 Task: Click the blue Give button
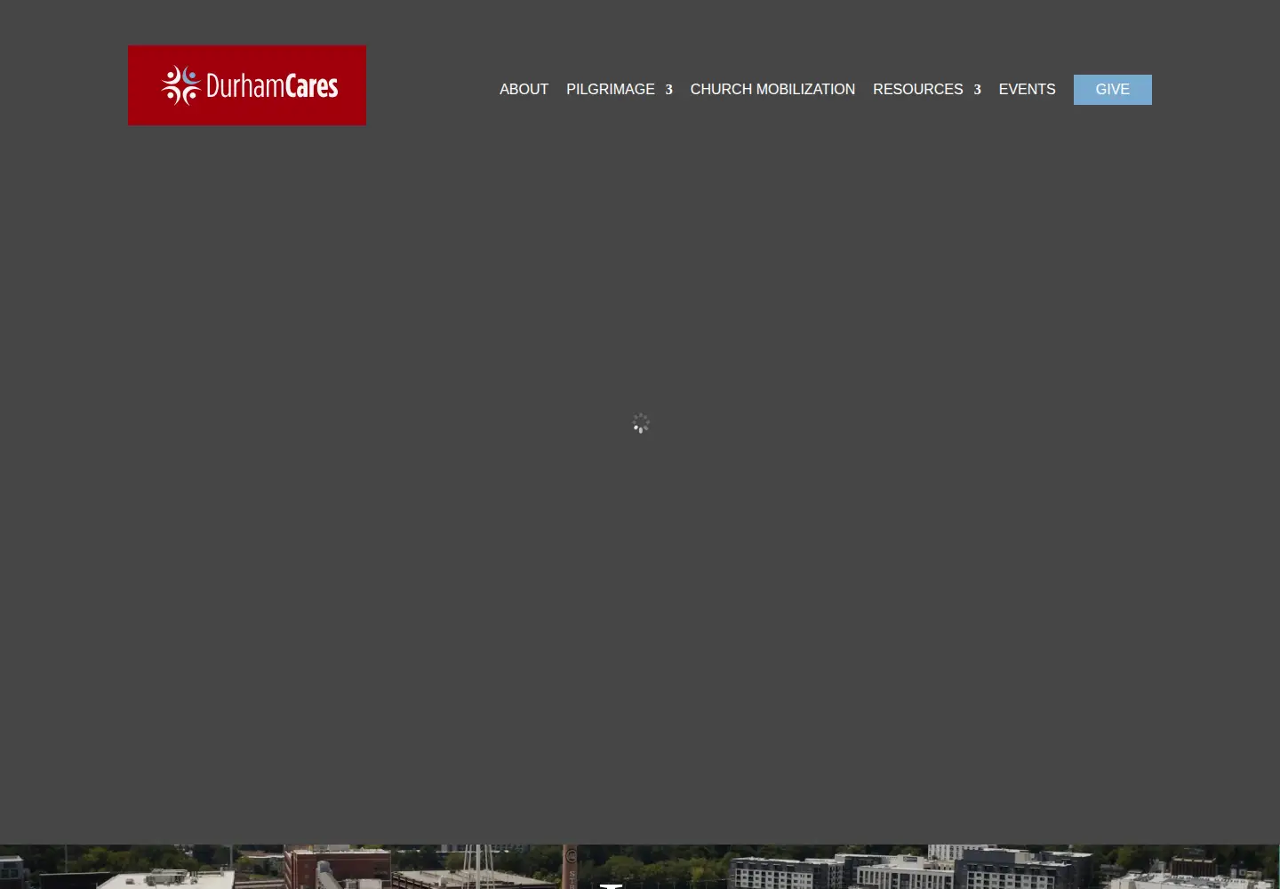click(1113, 90)
